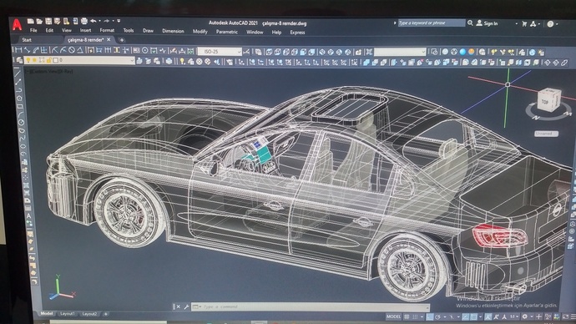Click the status bar customization menu icon

tap(573, 316)
